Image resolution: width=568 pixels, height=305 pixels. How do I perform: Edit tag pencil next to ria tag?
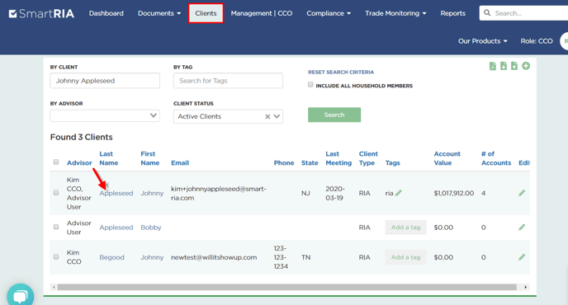399,193
